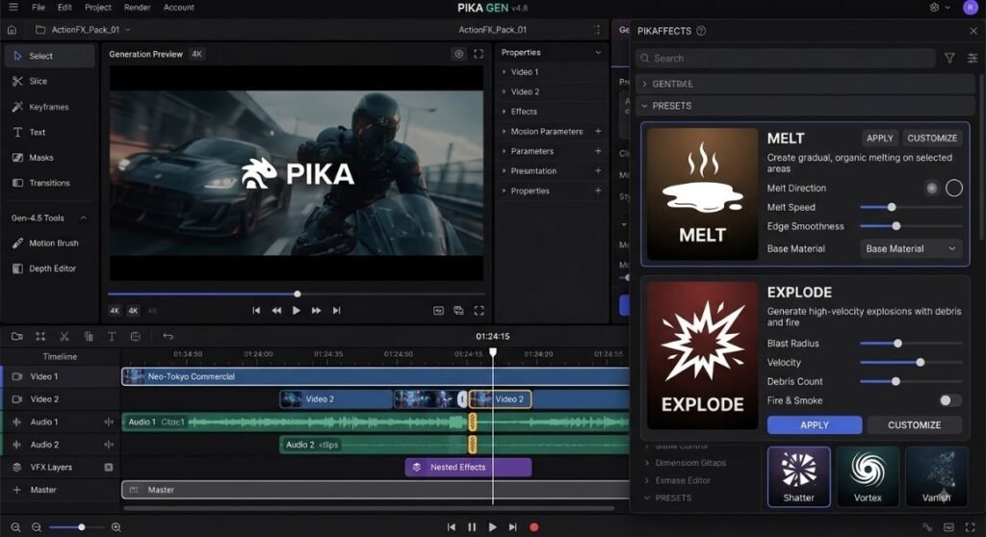Go to the home icon
Screen dimensions: 986x537
(12, 30)
